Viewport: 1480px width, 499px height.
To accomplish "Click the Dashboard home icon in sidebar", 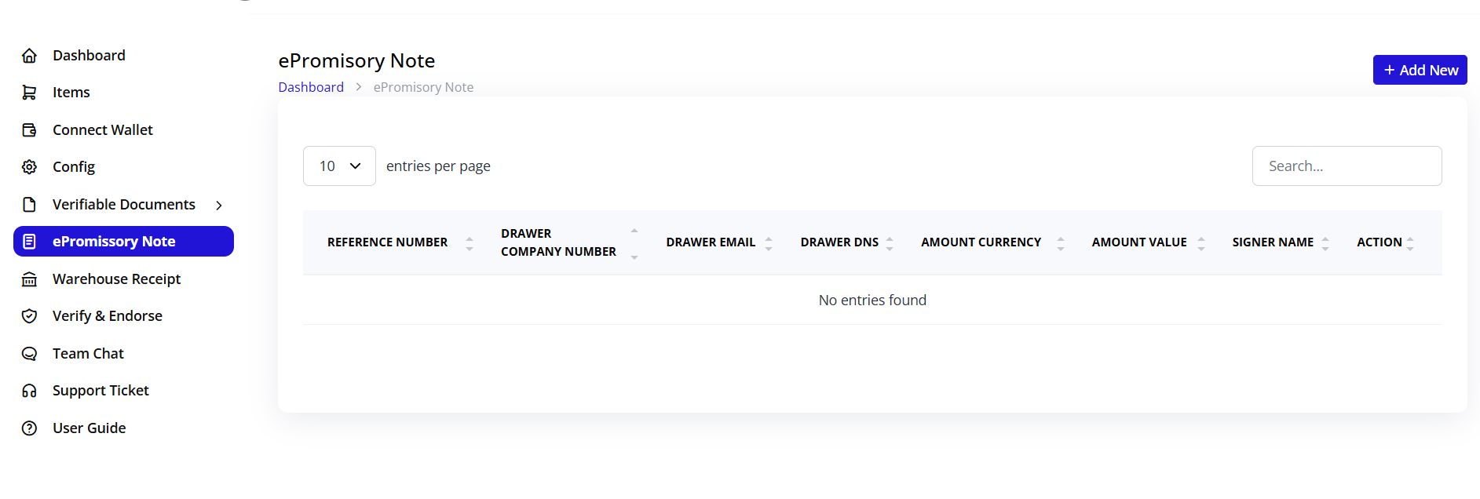I will [x=29, y=56].
